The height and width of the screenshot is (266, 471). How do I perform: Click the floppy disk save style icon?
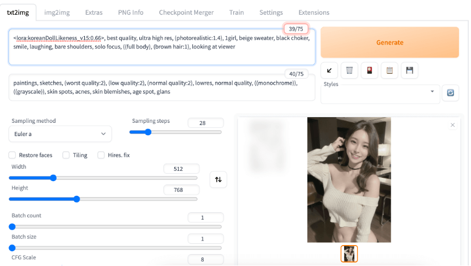409,70
